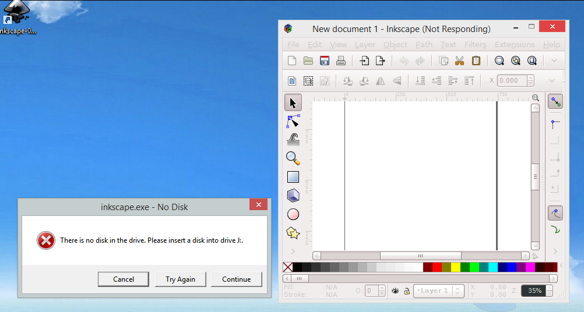This screenshot has height=312, width=584.
Task: Open the Edit menu
Action: 314,45
